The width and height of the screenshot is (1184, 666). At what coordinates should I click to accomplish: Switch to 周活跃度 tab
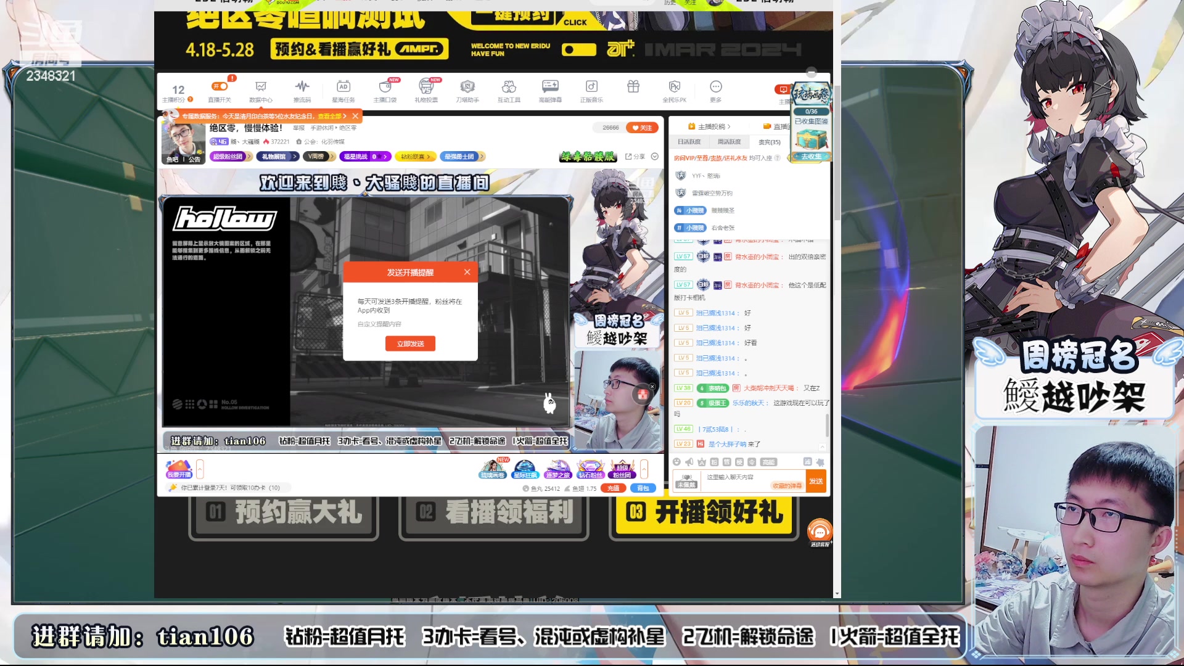pos(729,142)
